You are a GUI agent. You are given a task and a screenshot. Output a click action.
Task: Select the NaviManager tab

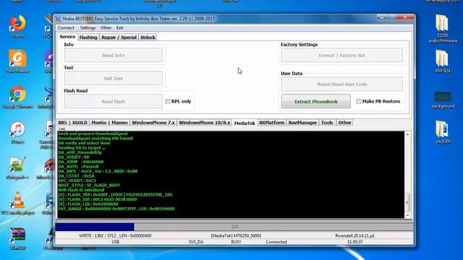coord(302,123)
